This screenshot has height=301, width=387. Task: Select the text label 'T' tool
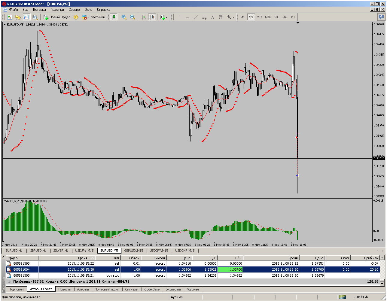pos(221,17)
